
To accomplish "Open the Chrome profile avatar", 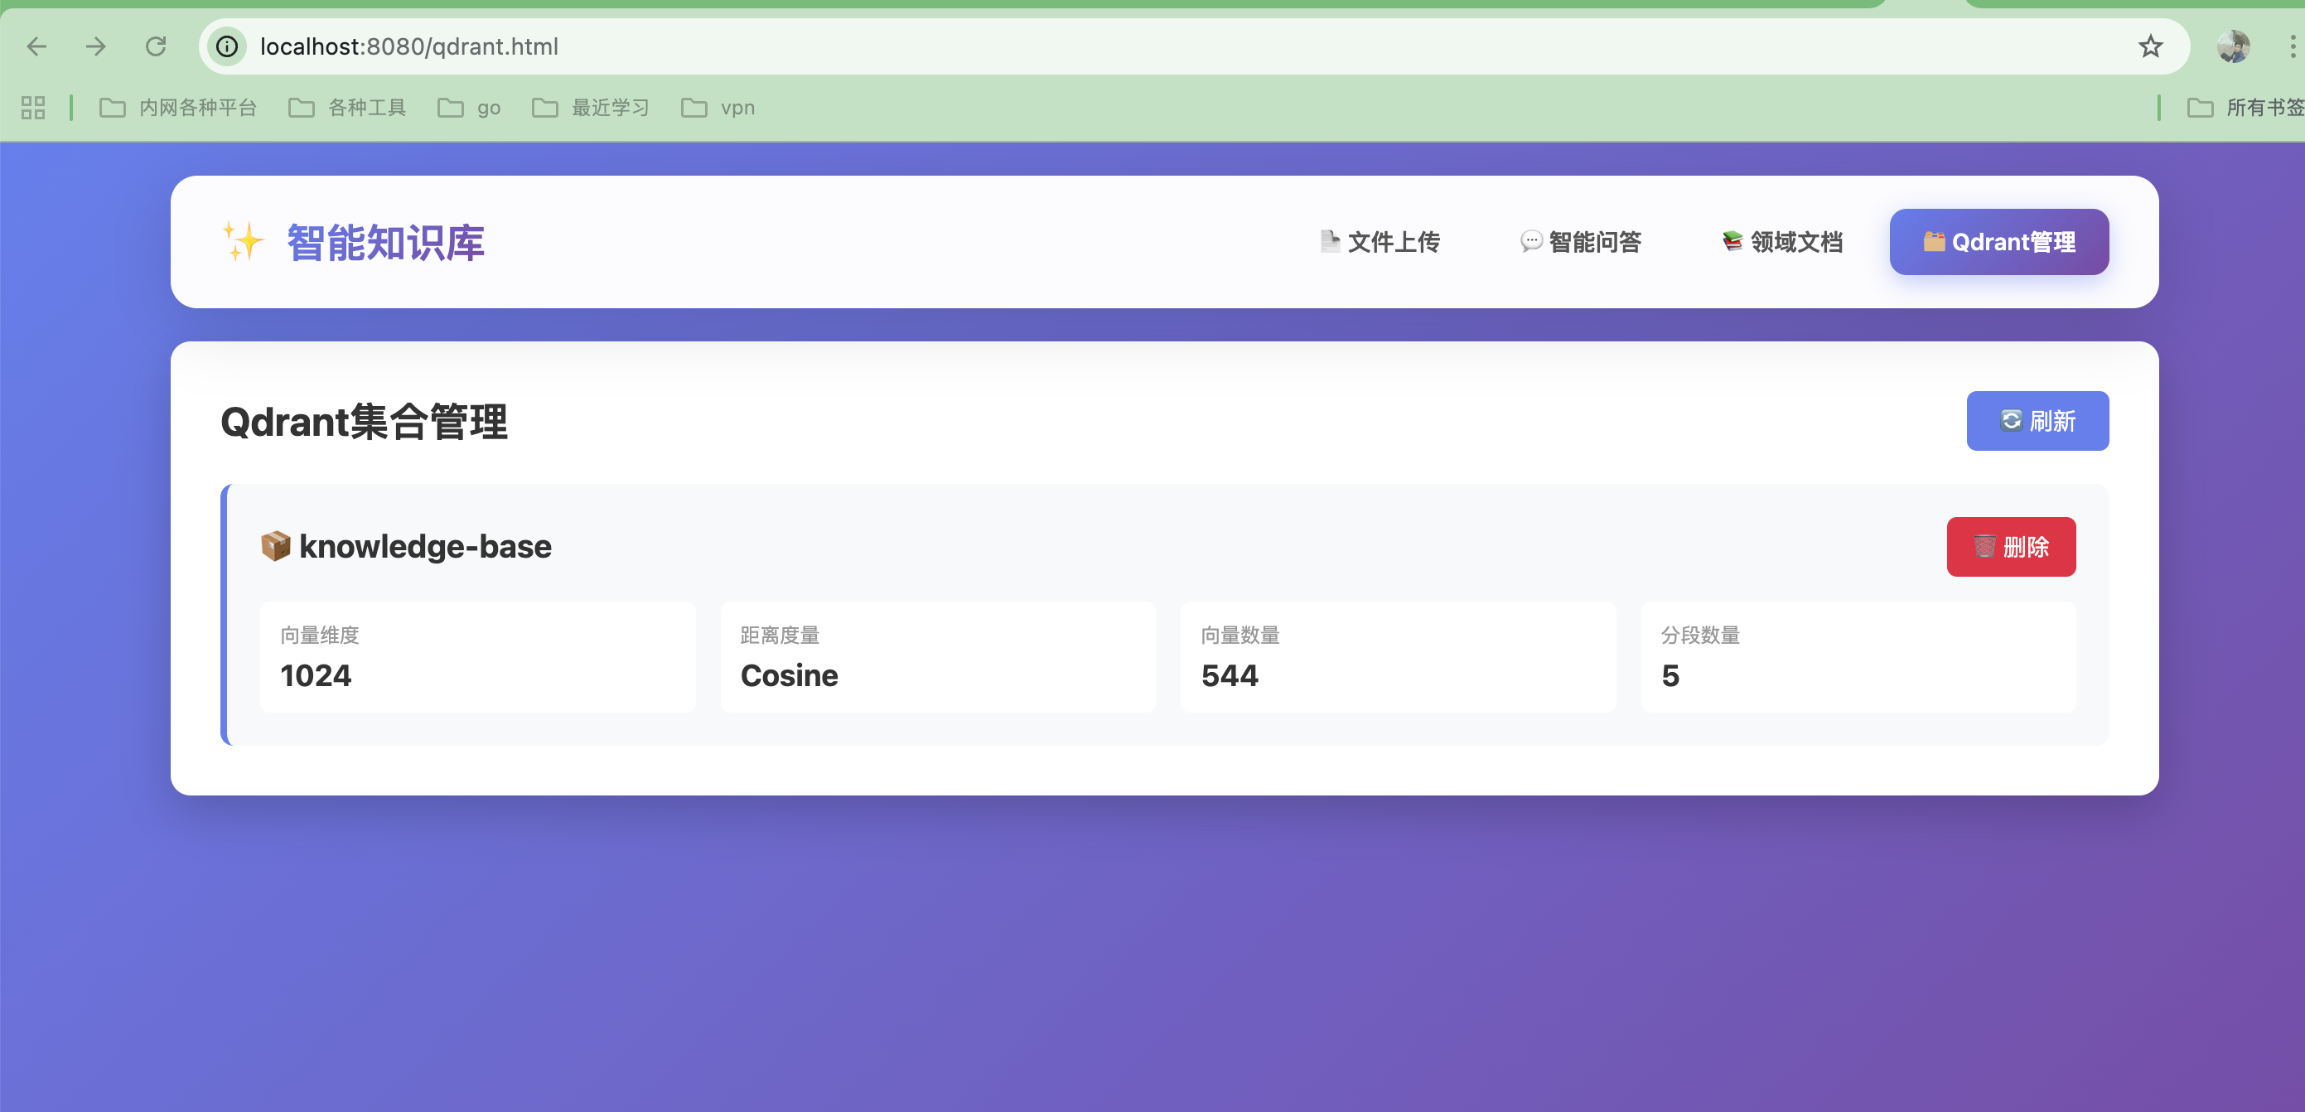I will (2233, 46).
